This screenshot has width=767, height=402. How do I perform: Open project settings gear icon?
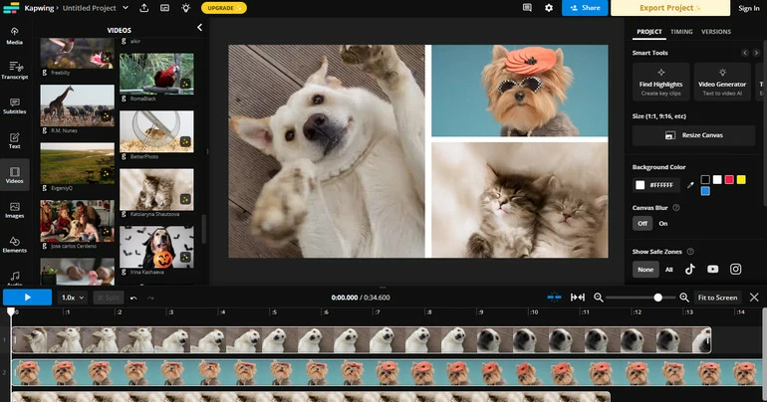coord(549,8)
